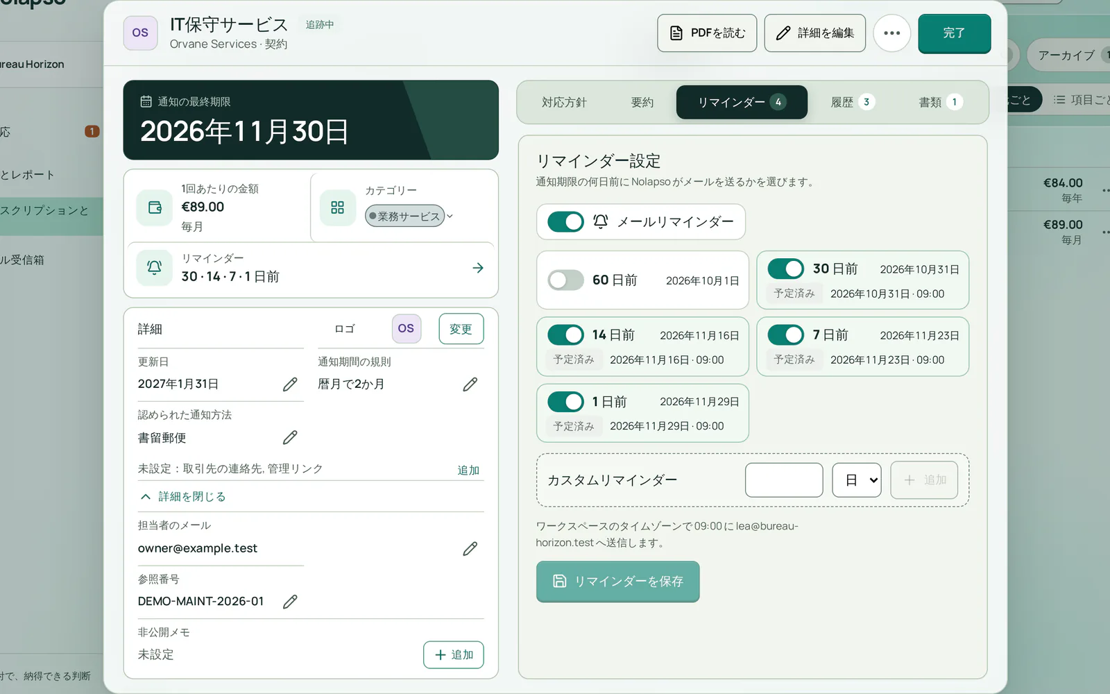Click the OS logo thumbnail
This screenshot has width=1110, height=694.
[x=407, y=328]
